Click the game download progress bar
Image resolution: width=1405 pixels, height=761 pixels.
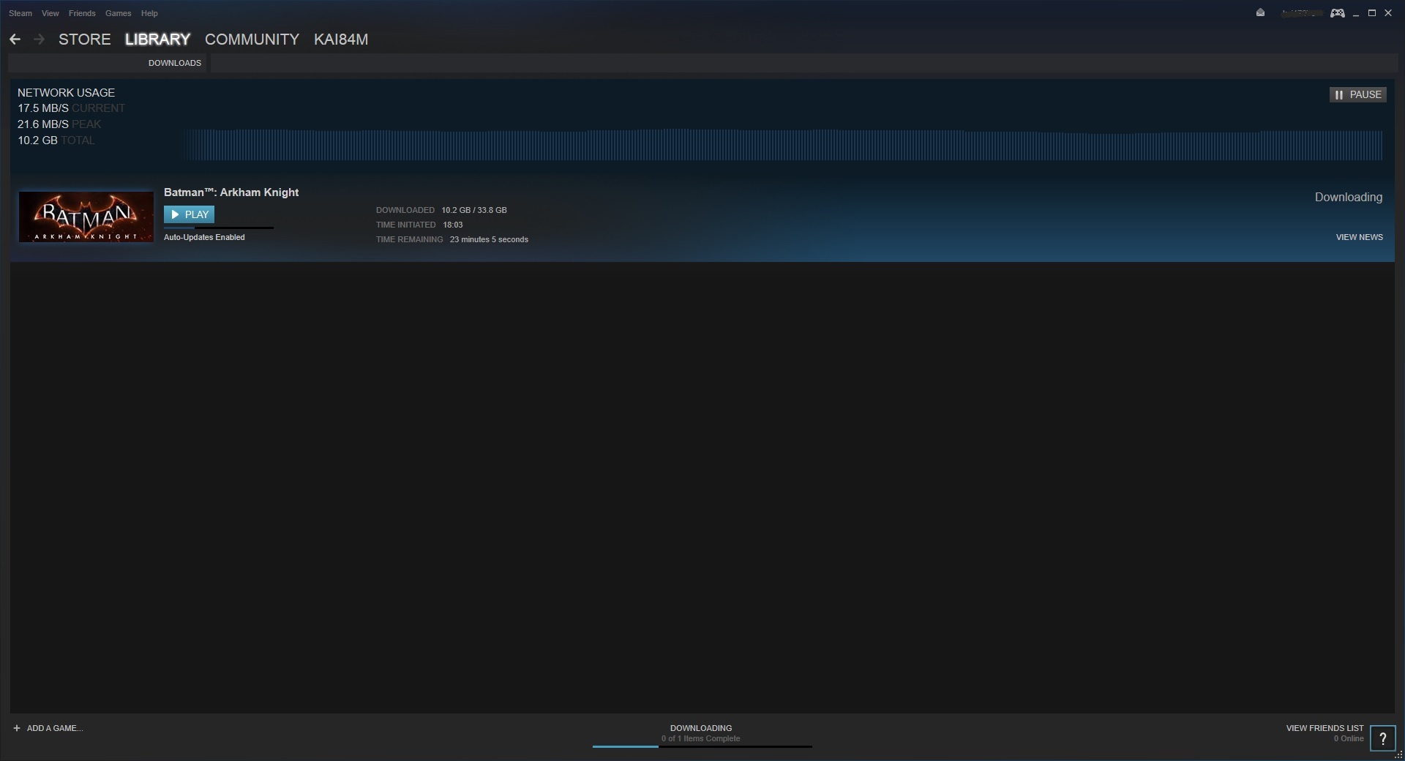[219, 228]
